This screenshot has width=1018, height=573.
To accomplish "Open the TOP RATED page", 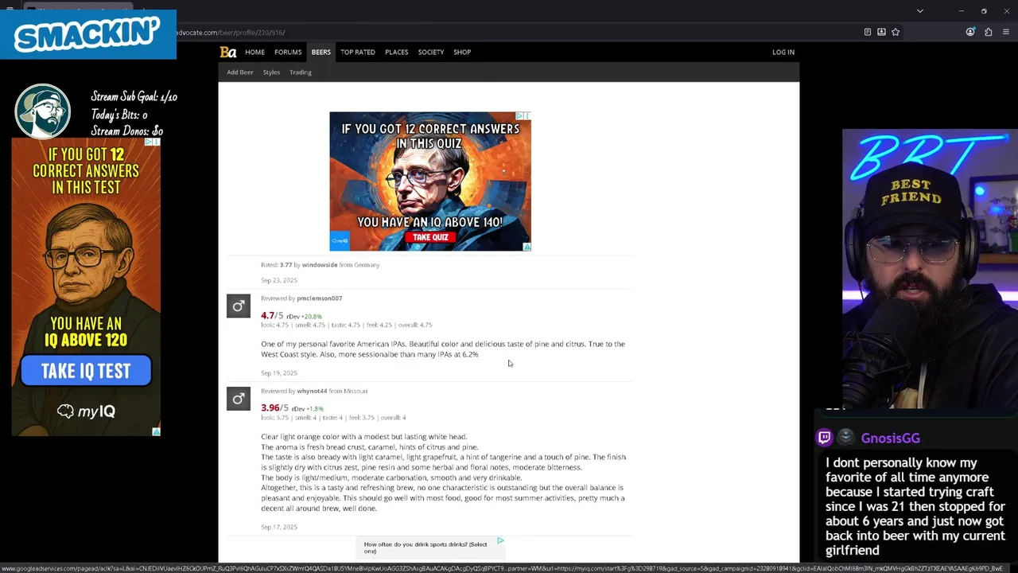I will [x=358, y=53].
